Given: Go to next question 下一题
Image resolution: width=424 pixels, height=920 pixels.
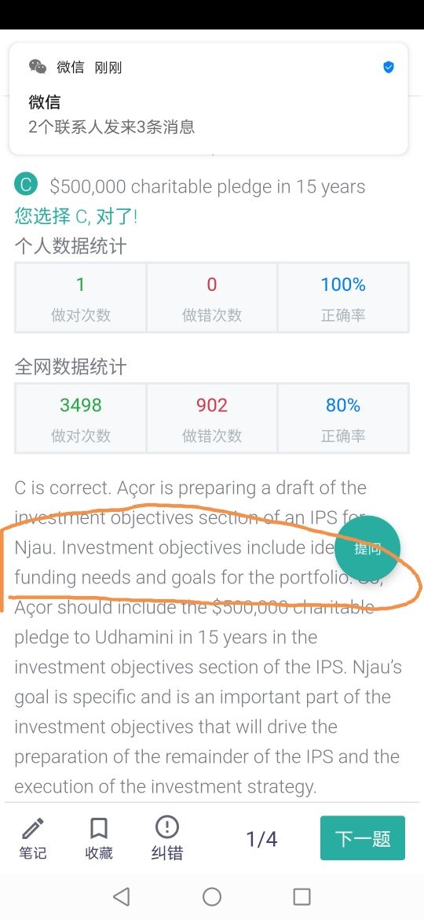Looking at the screenshot, I should [x=363, y=838].
